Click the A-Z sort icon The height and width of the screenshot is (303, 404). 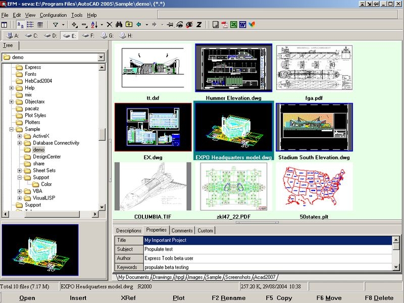point(94,25)
